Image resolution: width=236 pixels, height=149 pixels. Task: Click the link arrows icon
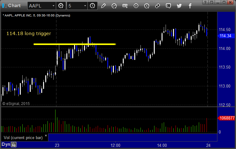(158, 6)
